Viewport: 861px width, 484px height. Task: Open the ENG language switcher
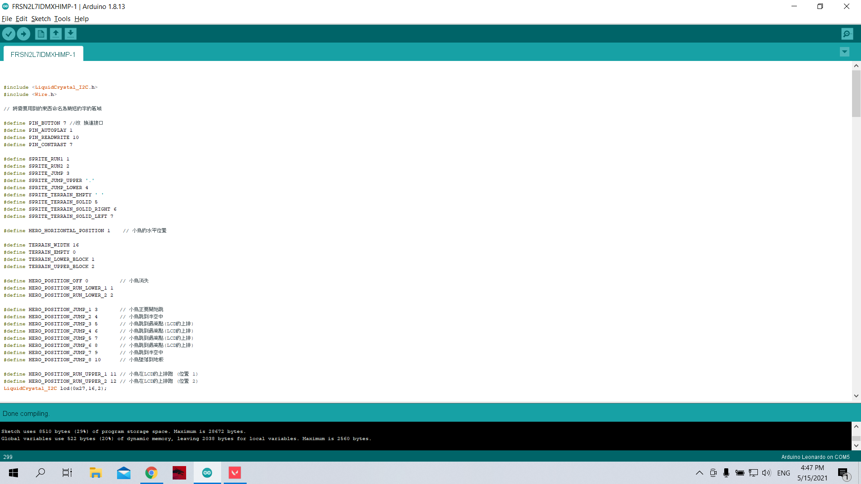pyautogui.click(x=783, y=472)
